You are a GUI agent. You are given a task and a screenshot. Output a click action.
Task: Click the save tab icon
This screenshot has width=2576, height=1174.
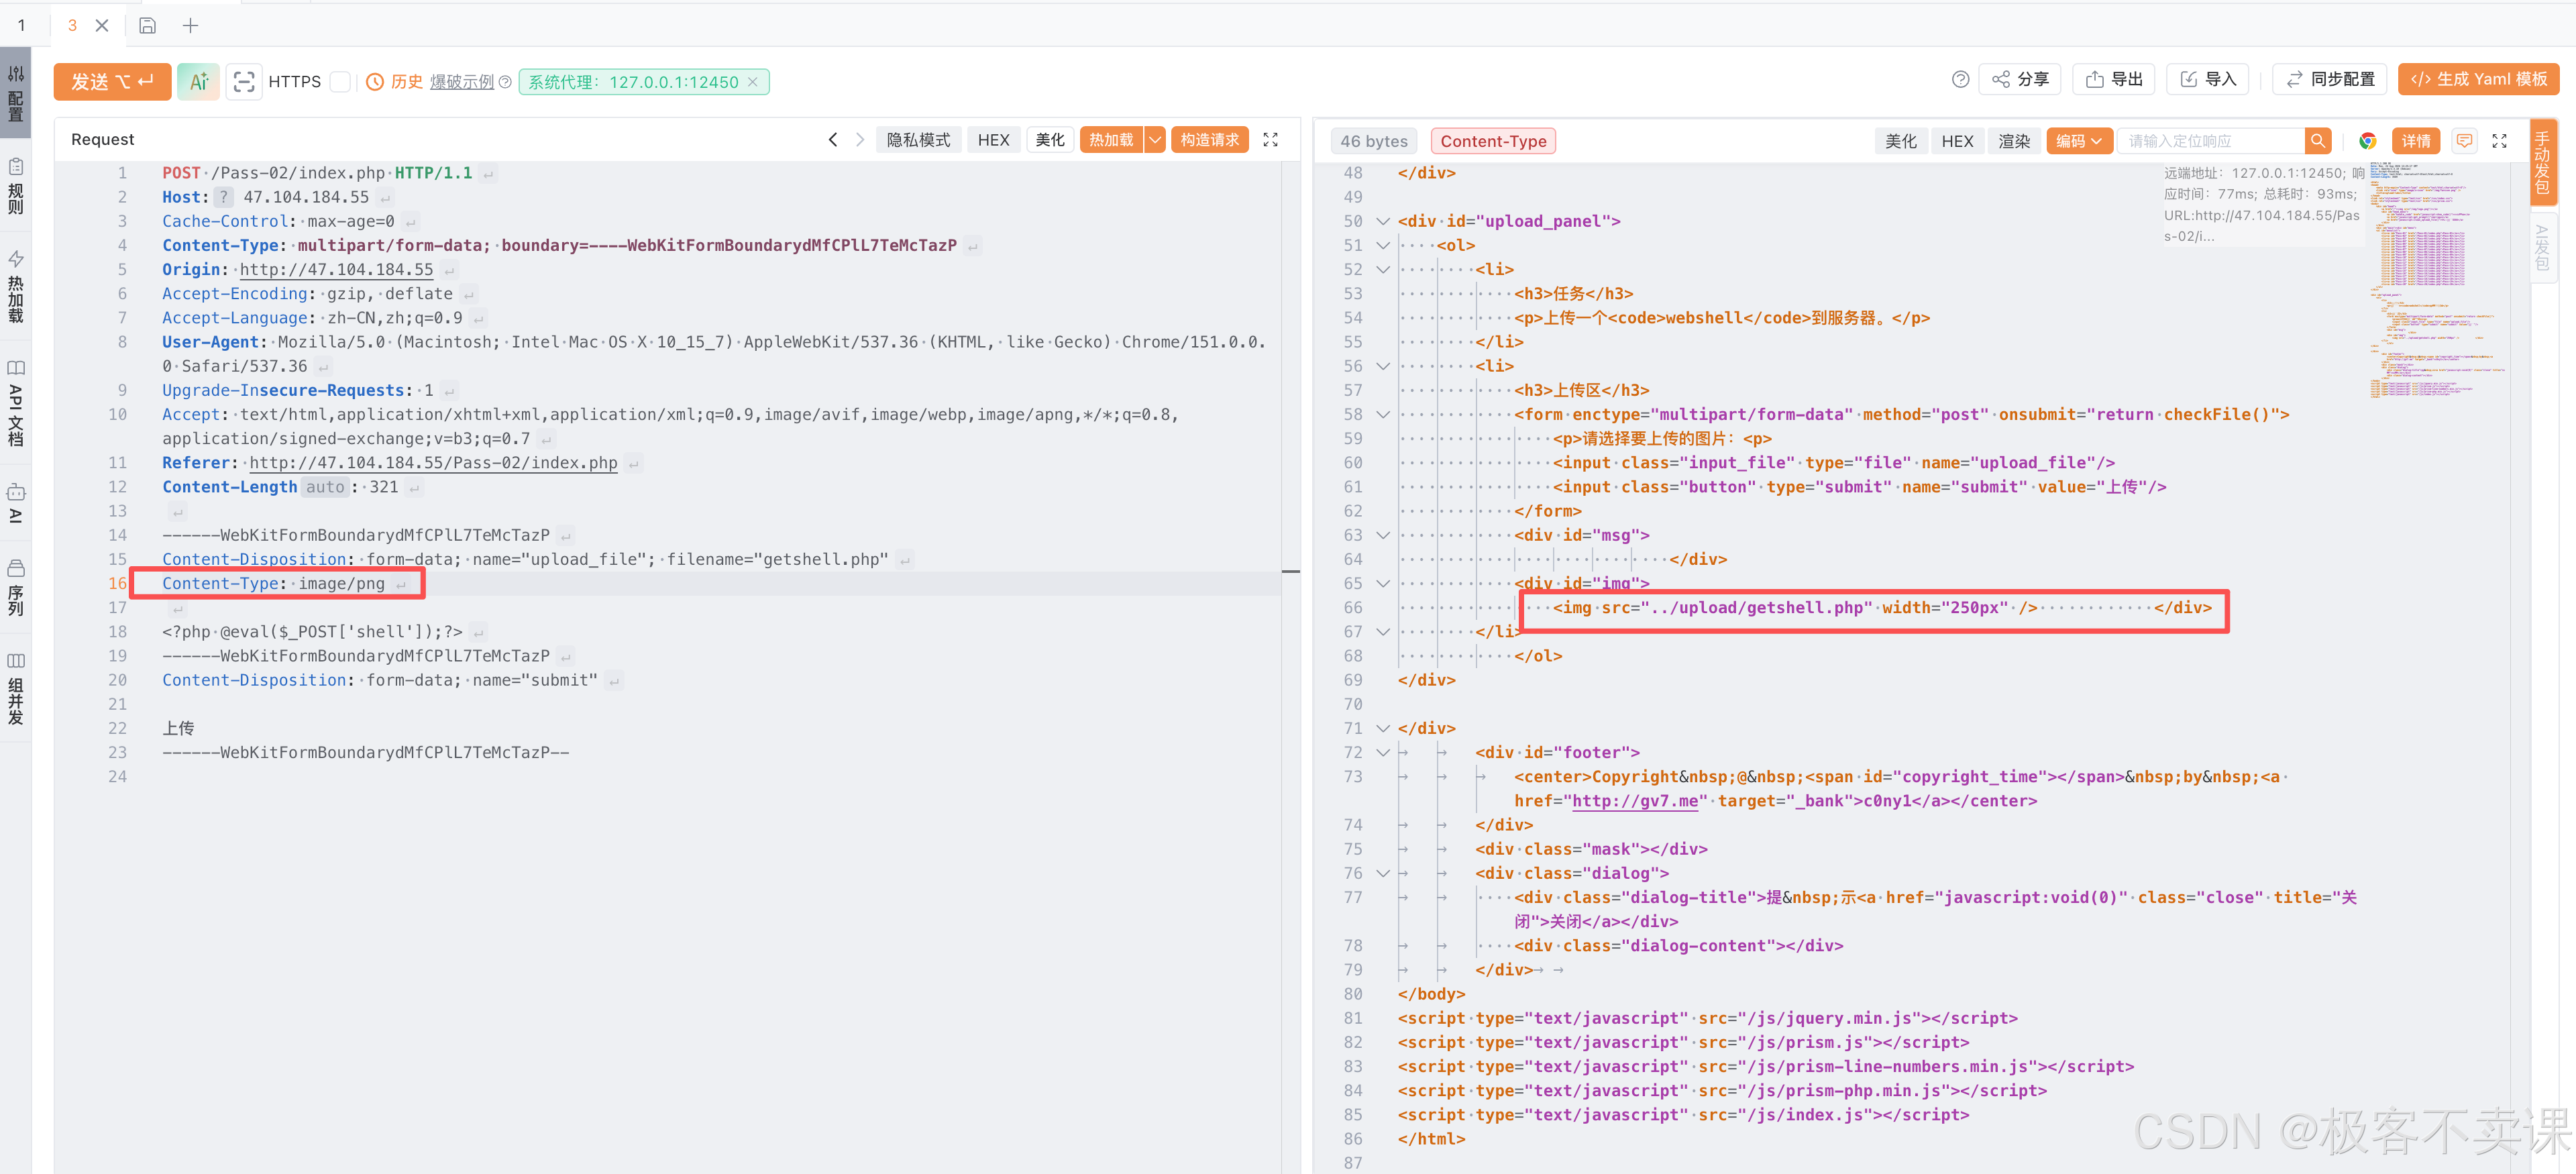tap(147, 26)
